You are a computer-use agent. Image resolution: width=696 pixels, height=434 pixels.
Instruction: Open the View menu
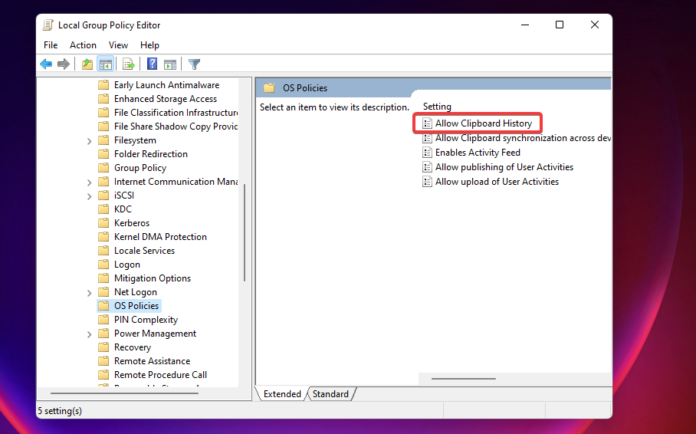[x=118, y=45]
